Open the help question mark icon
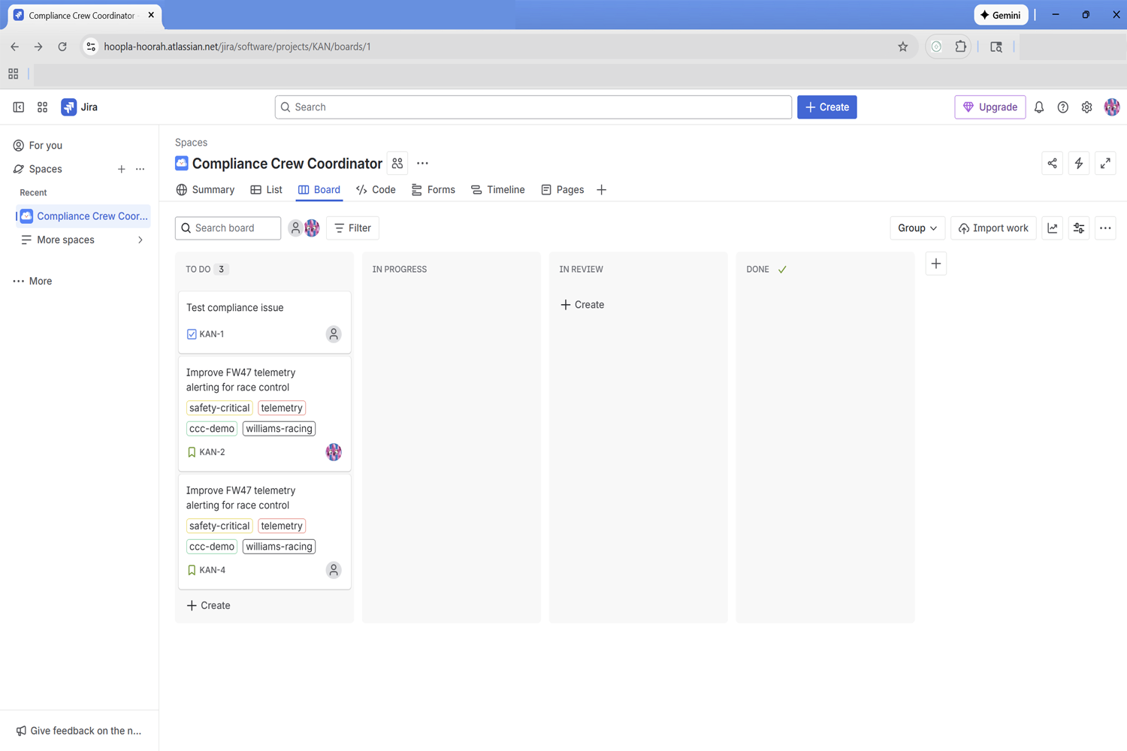 click(1063, 107)
